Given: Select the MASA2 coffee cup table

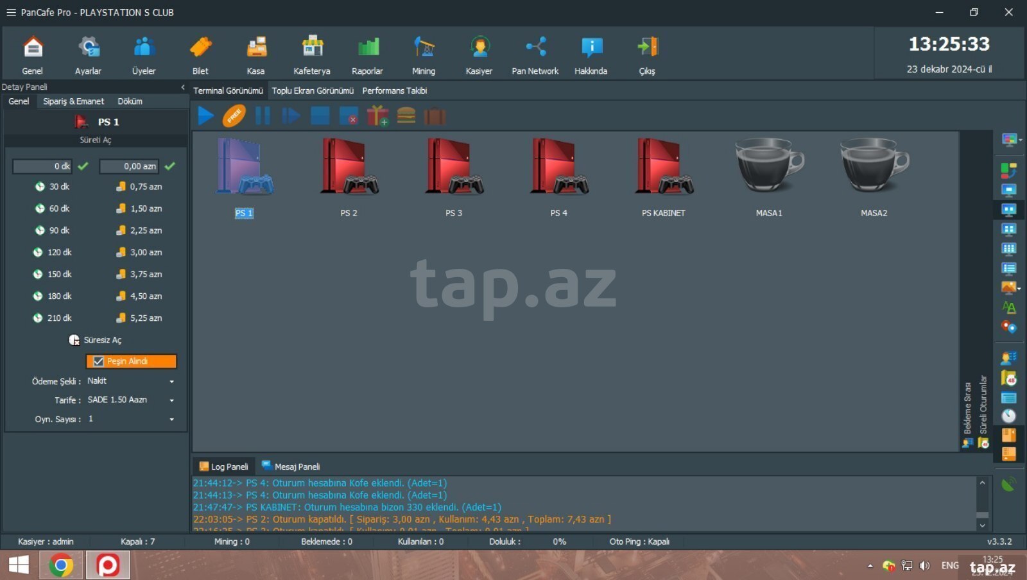Looking at the screenshot, I should coord(874,178).
